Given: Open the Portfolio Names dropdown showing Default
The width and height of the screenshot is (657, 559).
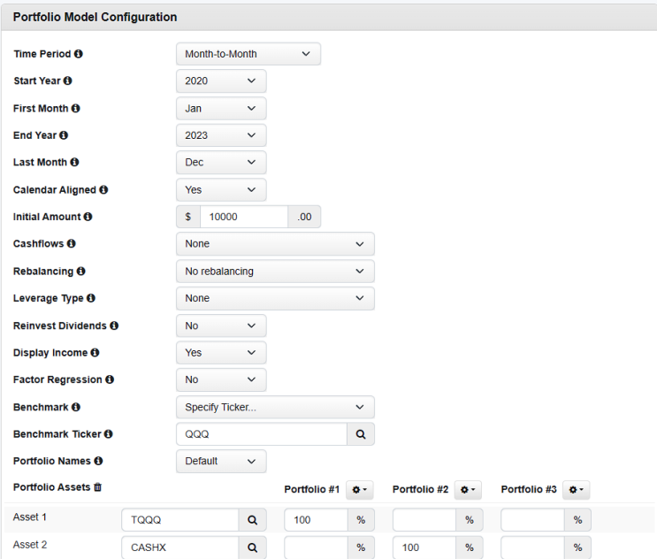Looking at the screenshot, I should pos(221,461).
